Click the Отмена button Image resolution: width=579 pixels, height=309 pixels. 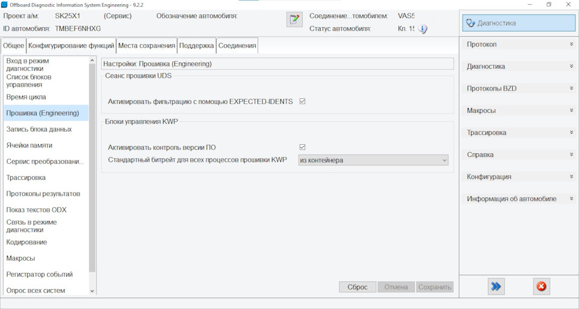click(396, 287)
